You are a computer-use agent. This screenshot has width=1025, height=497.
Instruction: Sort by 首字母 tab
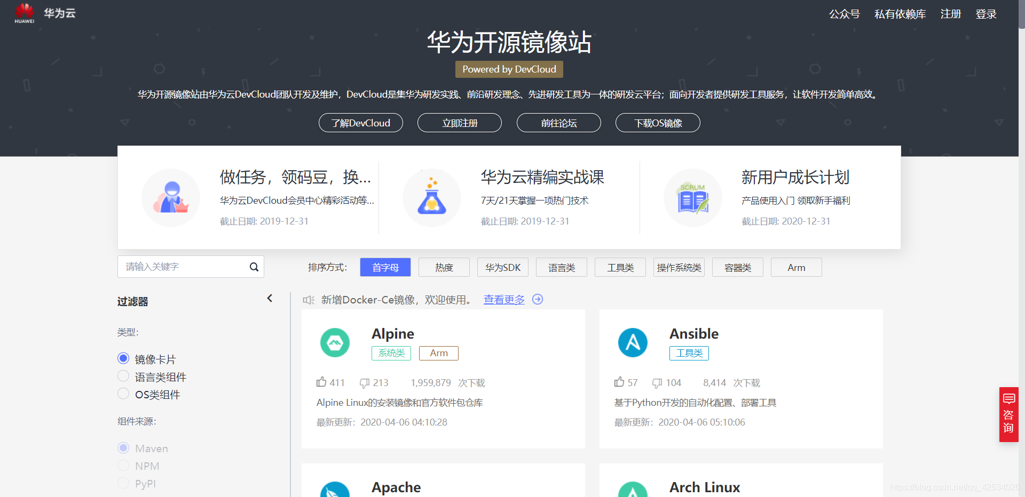[x=385, y=267]
